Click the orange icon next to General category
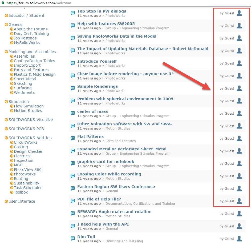 coord(6,25)
